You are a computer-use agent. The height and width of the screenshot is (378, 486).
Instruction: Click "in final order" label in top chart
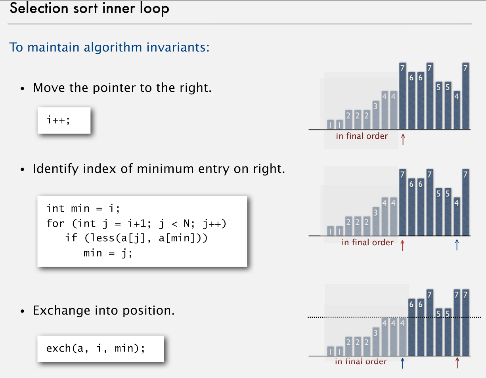[362, 136]
